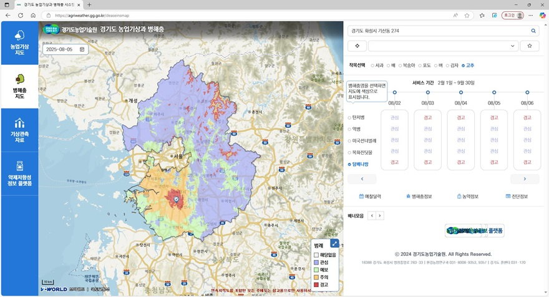
Task: Select the 08/03 timeline marker
Action: (428, 92)
